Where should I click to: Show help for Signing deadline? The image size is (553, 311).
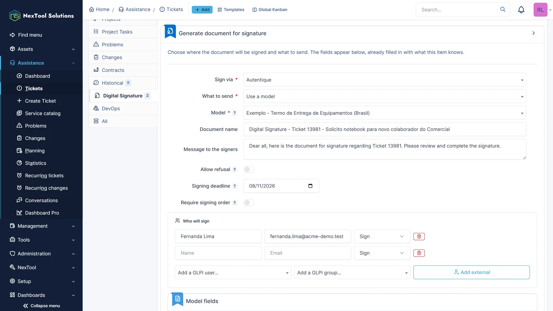pos(235,186)
